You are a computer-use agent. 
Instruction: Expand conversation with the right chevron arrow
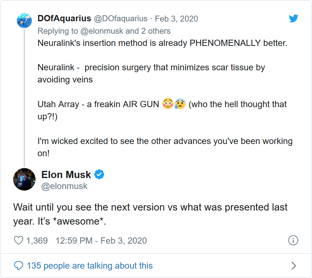click(293, 266)
